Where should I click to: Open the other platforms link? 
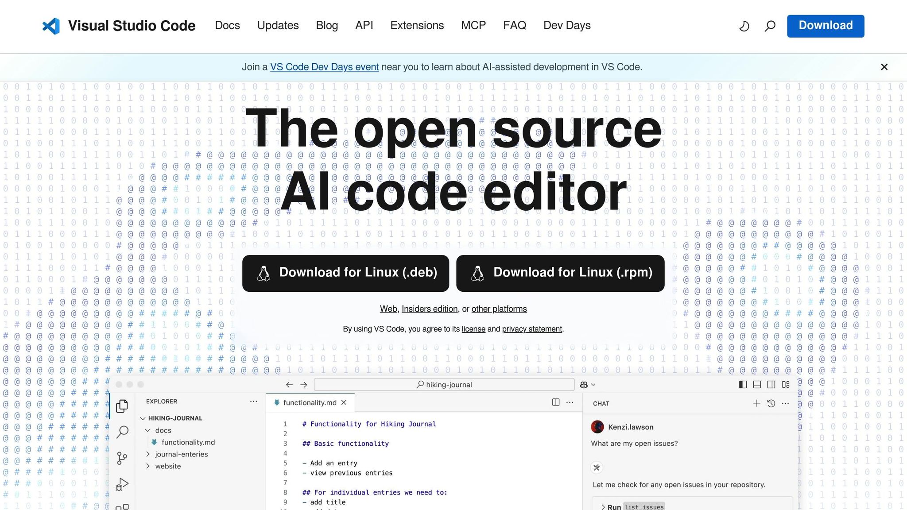point(499,309)
